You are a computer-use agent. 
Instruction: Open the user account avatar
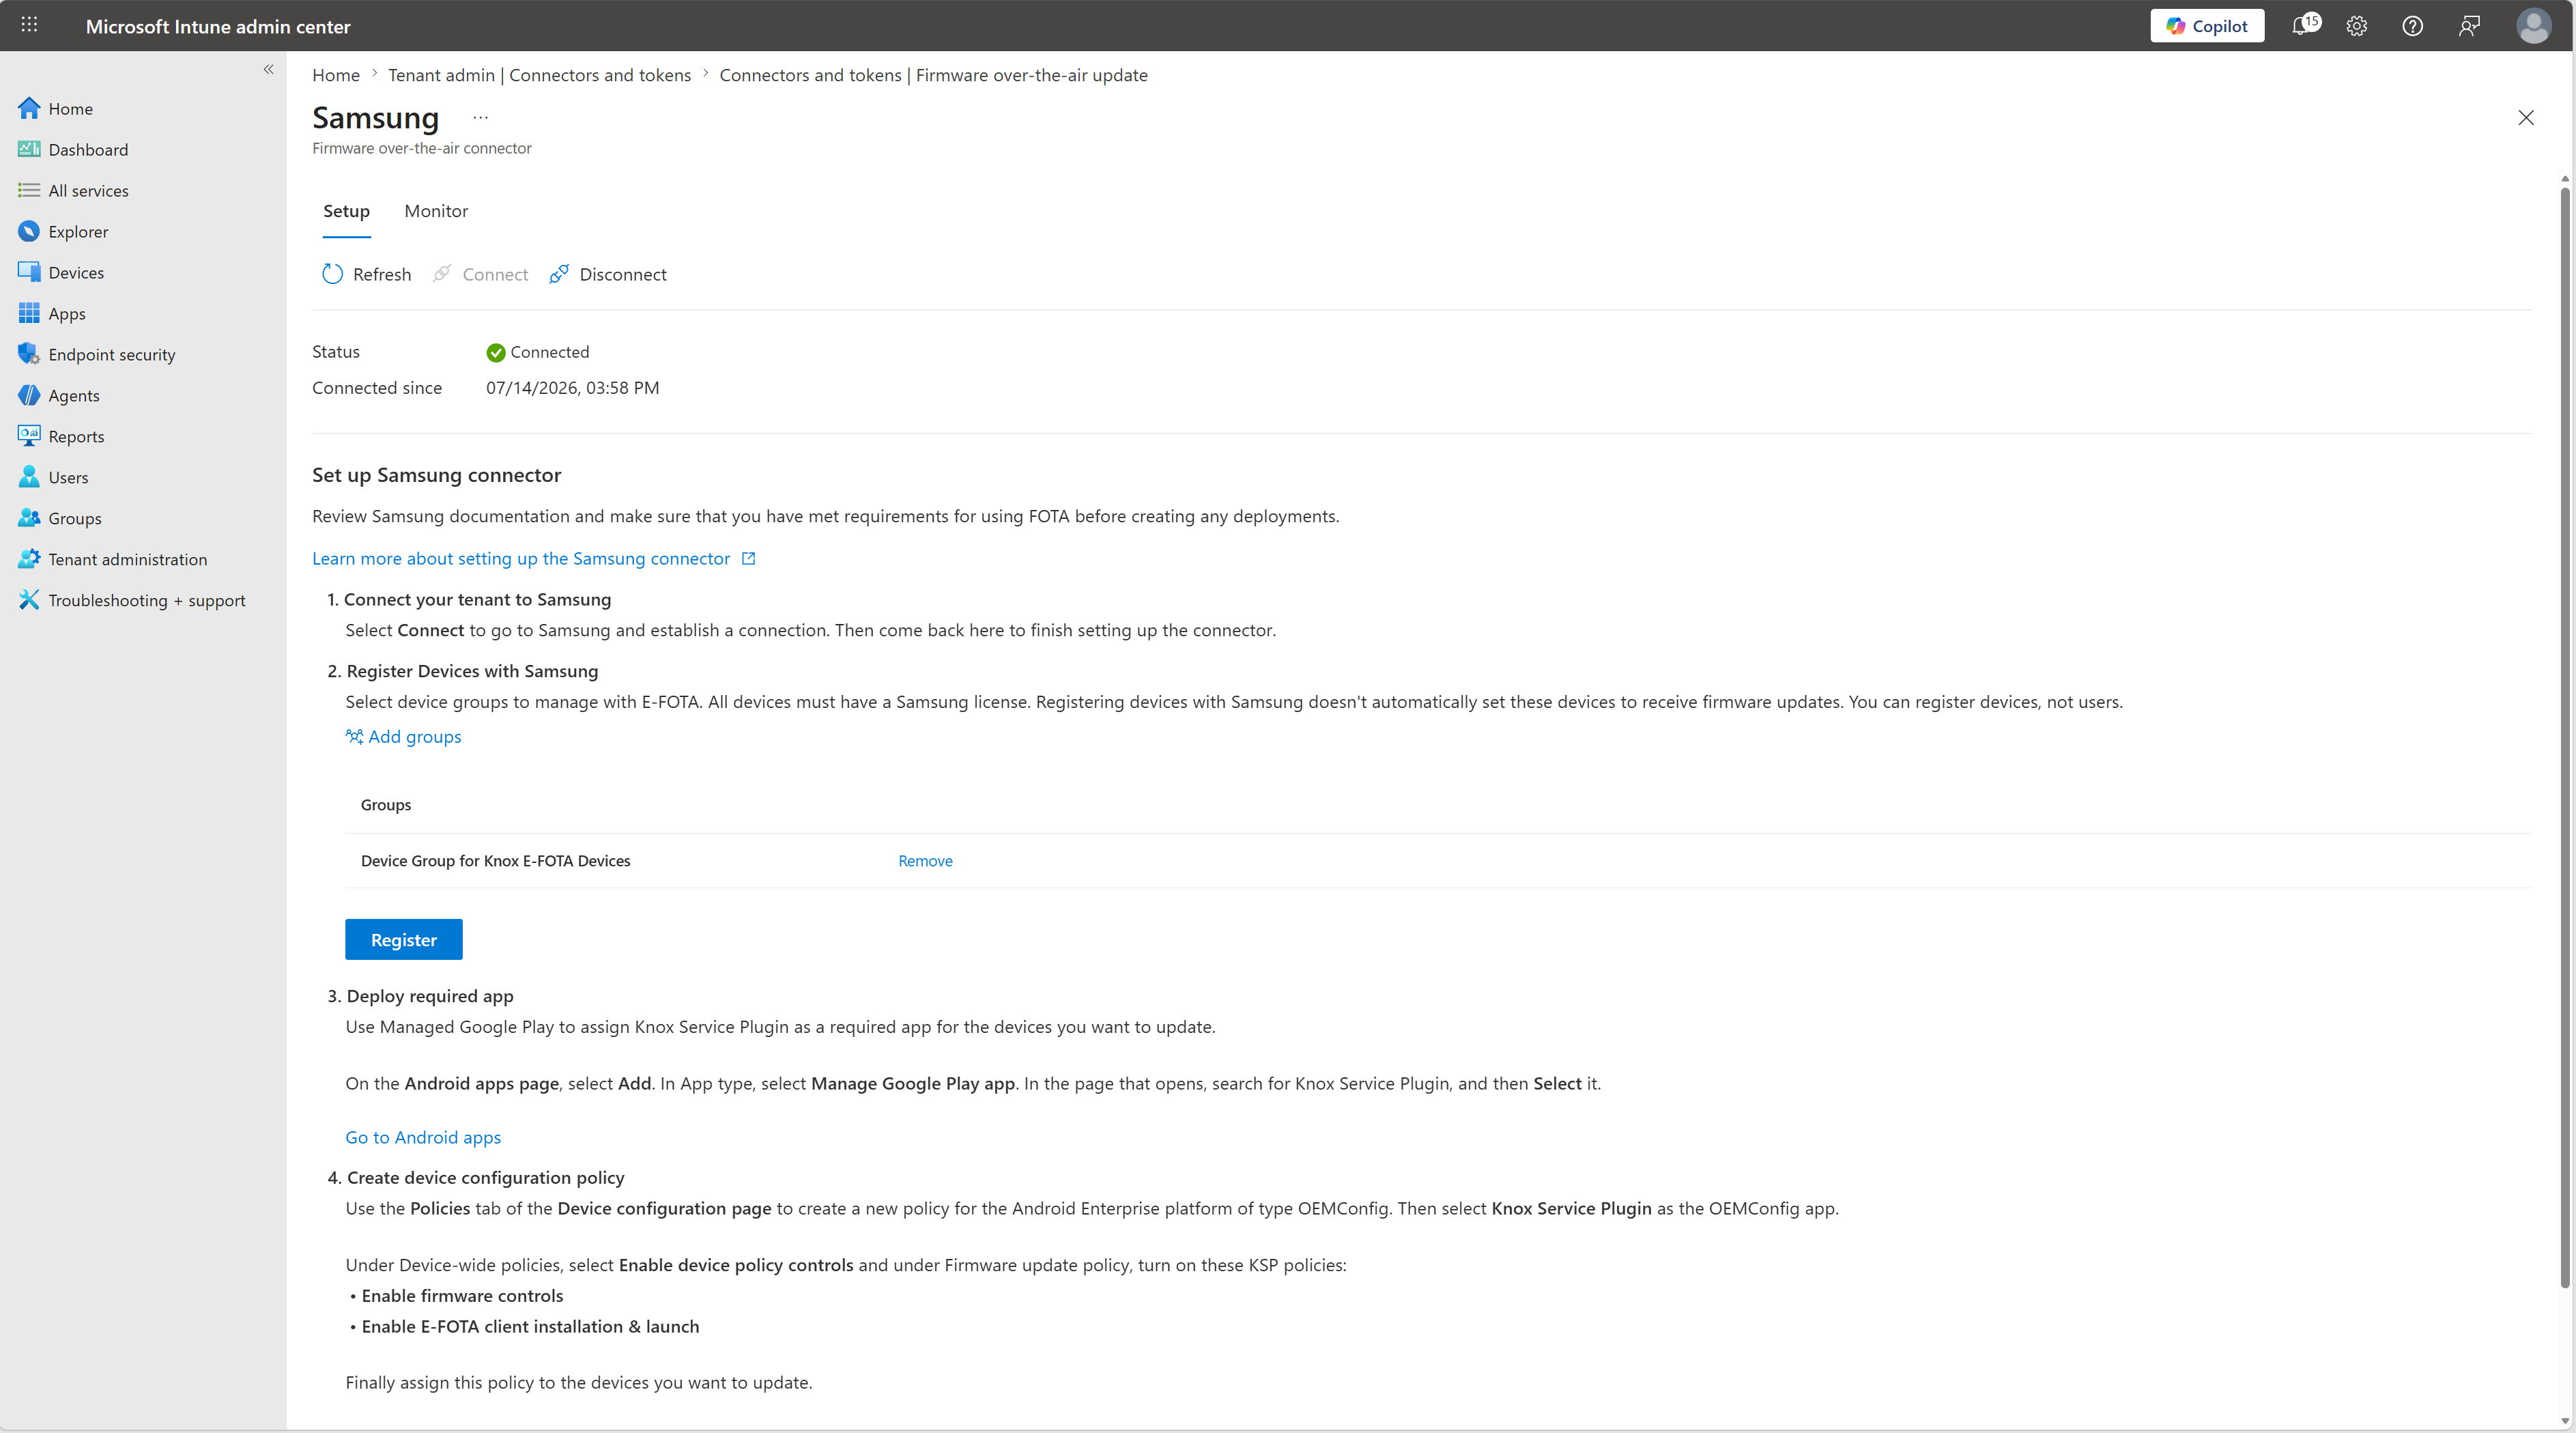coord(2533,26)
